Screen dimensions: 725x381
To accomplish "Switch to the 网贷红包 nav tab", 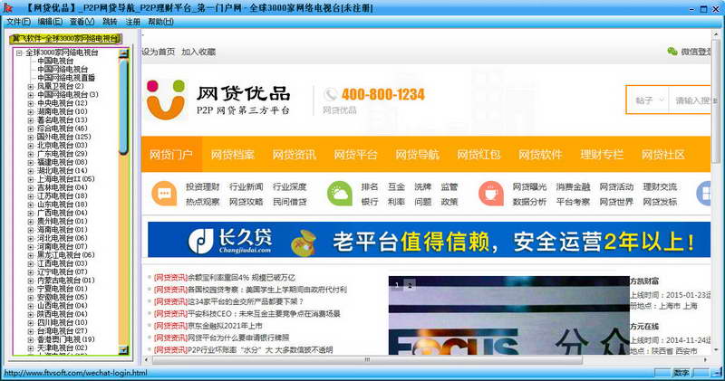I will click(x=478, y=154).
